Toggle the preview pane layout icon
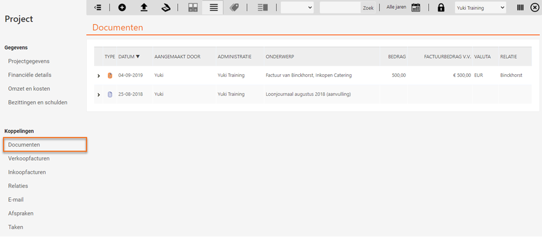 pos(263,8)
